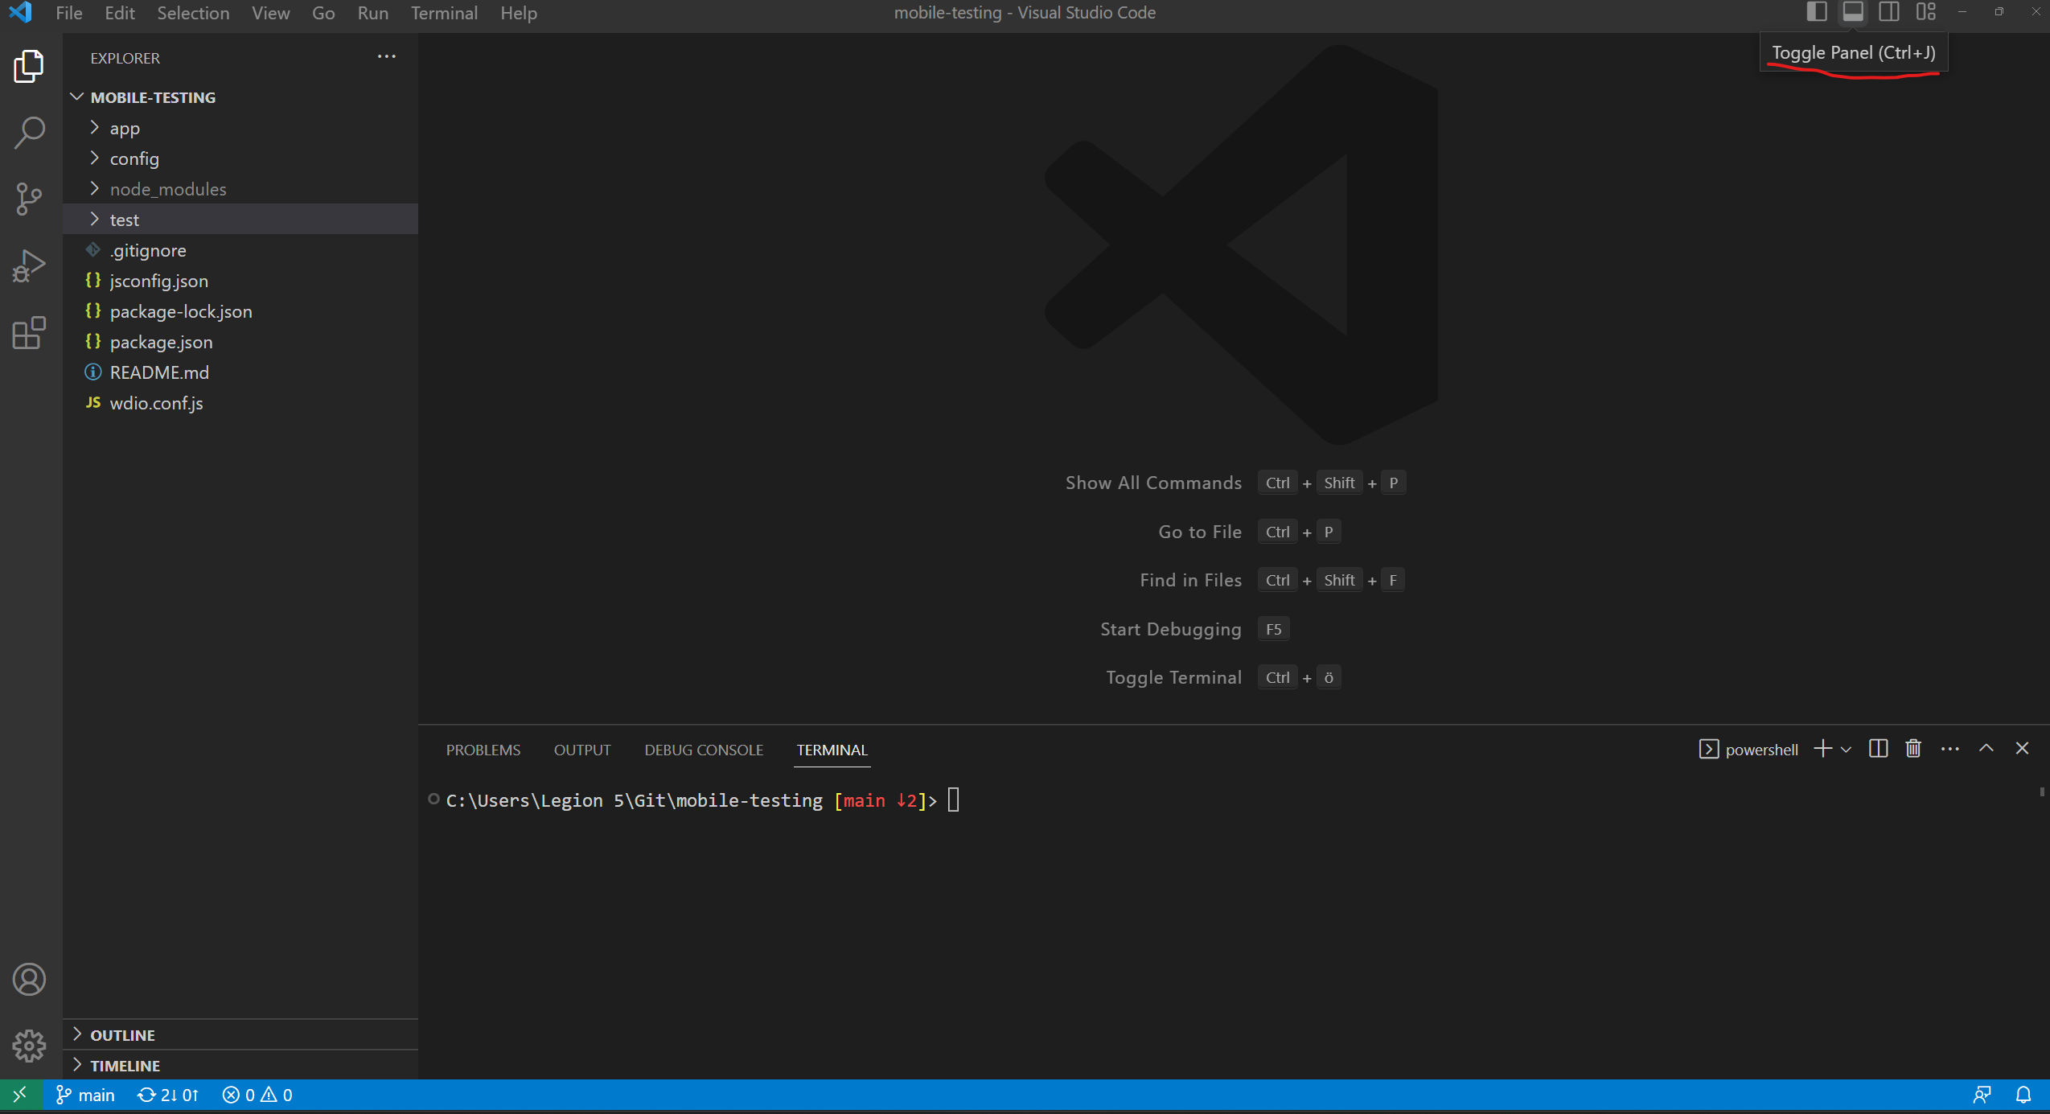This screenshot has width=2050, height=1114.
Task: Switch to the DEBUG CONSOLE tab
Action: pyautogui.click(x=704, y=750)
